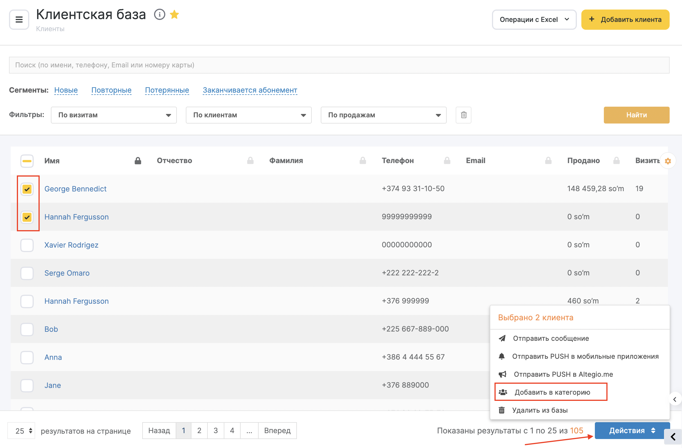The width and height of the screenshot is (682, 448).
Task: Click the client search input field
Action: click(339, 65)
